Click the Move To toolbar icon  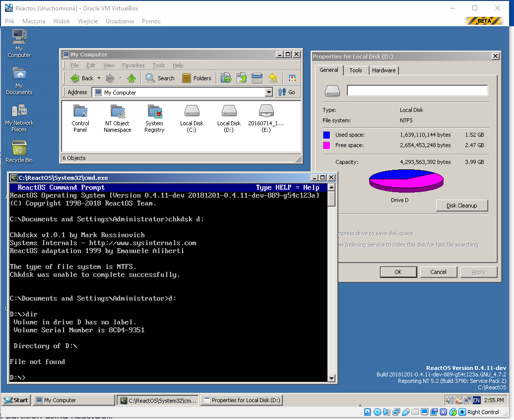(226, 78)
